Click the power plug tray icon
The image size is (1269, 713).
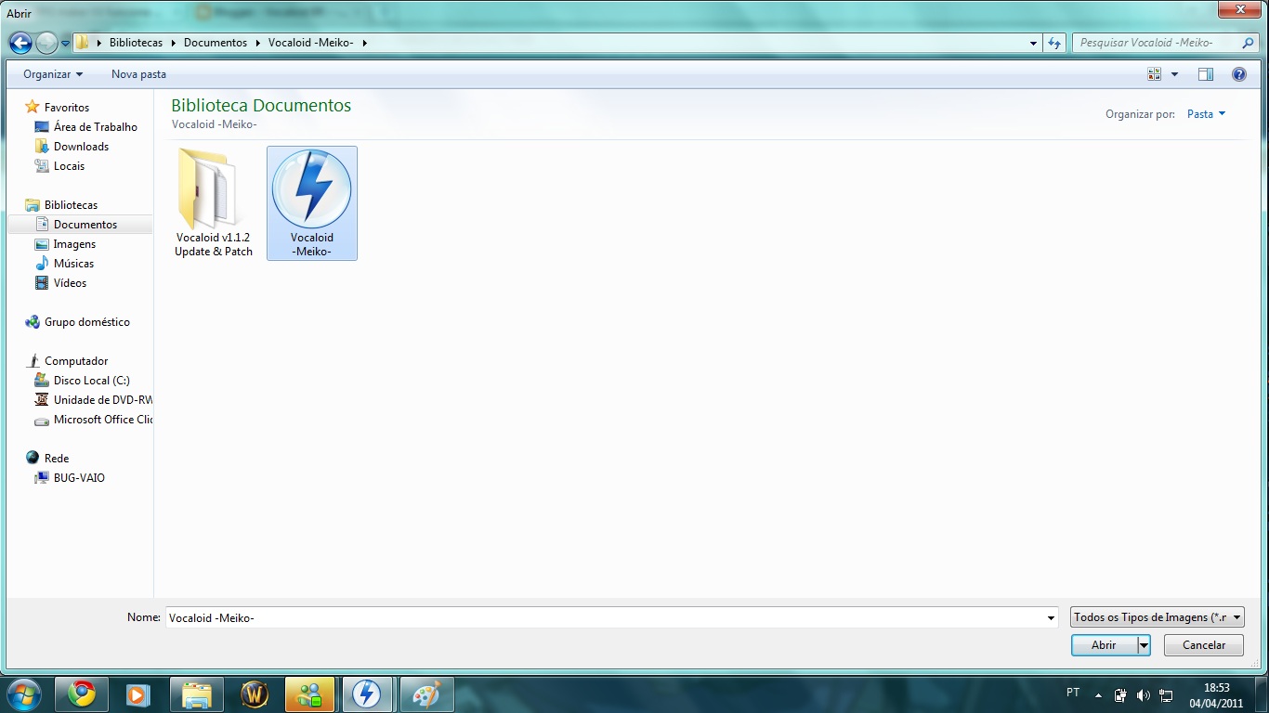1120,694
